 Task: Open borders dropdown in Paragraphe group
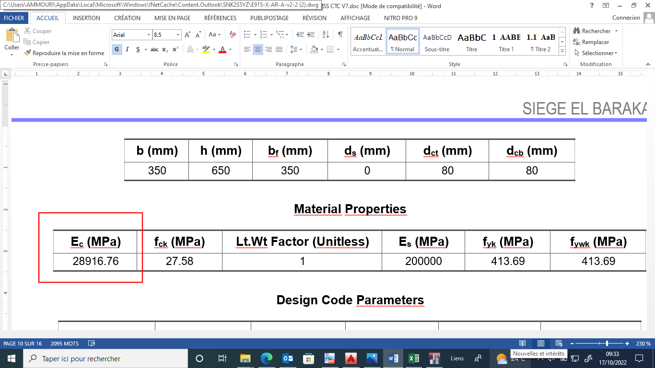pyautogui.click(x=338, y=49)
